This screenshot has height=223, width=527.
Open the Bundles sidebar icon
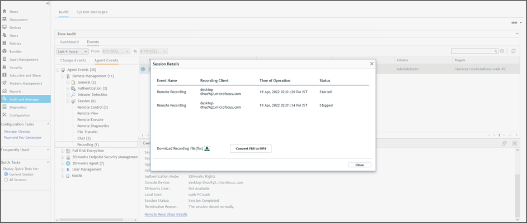pos(4,51)
